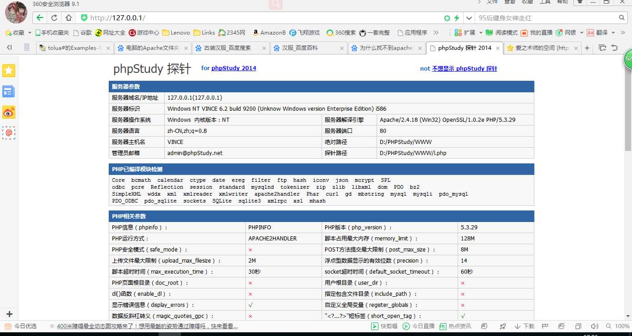Screen dimensions: 632x336
Task: Open the 网银 online banking button
Action: pos(566,33)
